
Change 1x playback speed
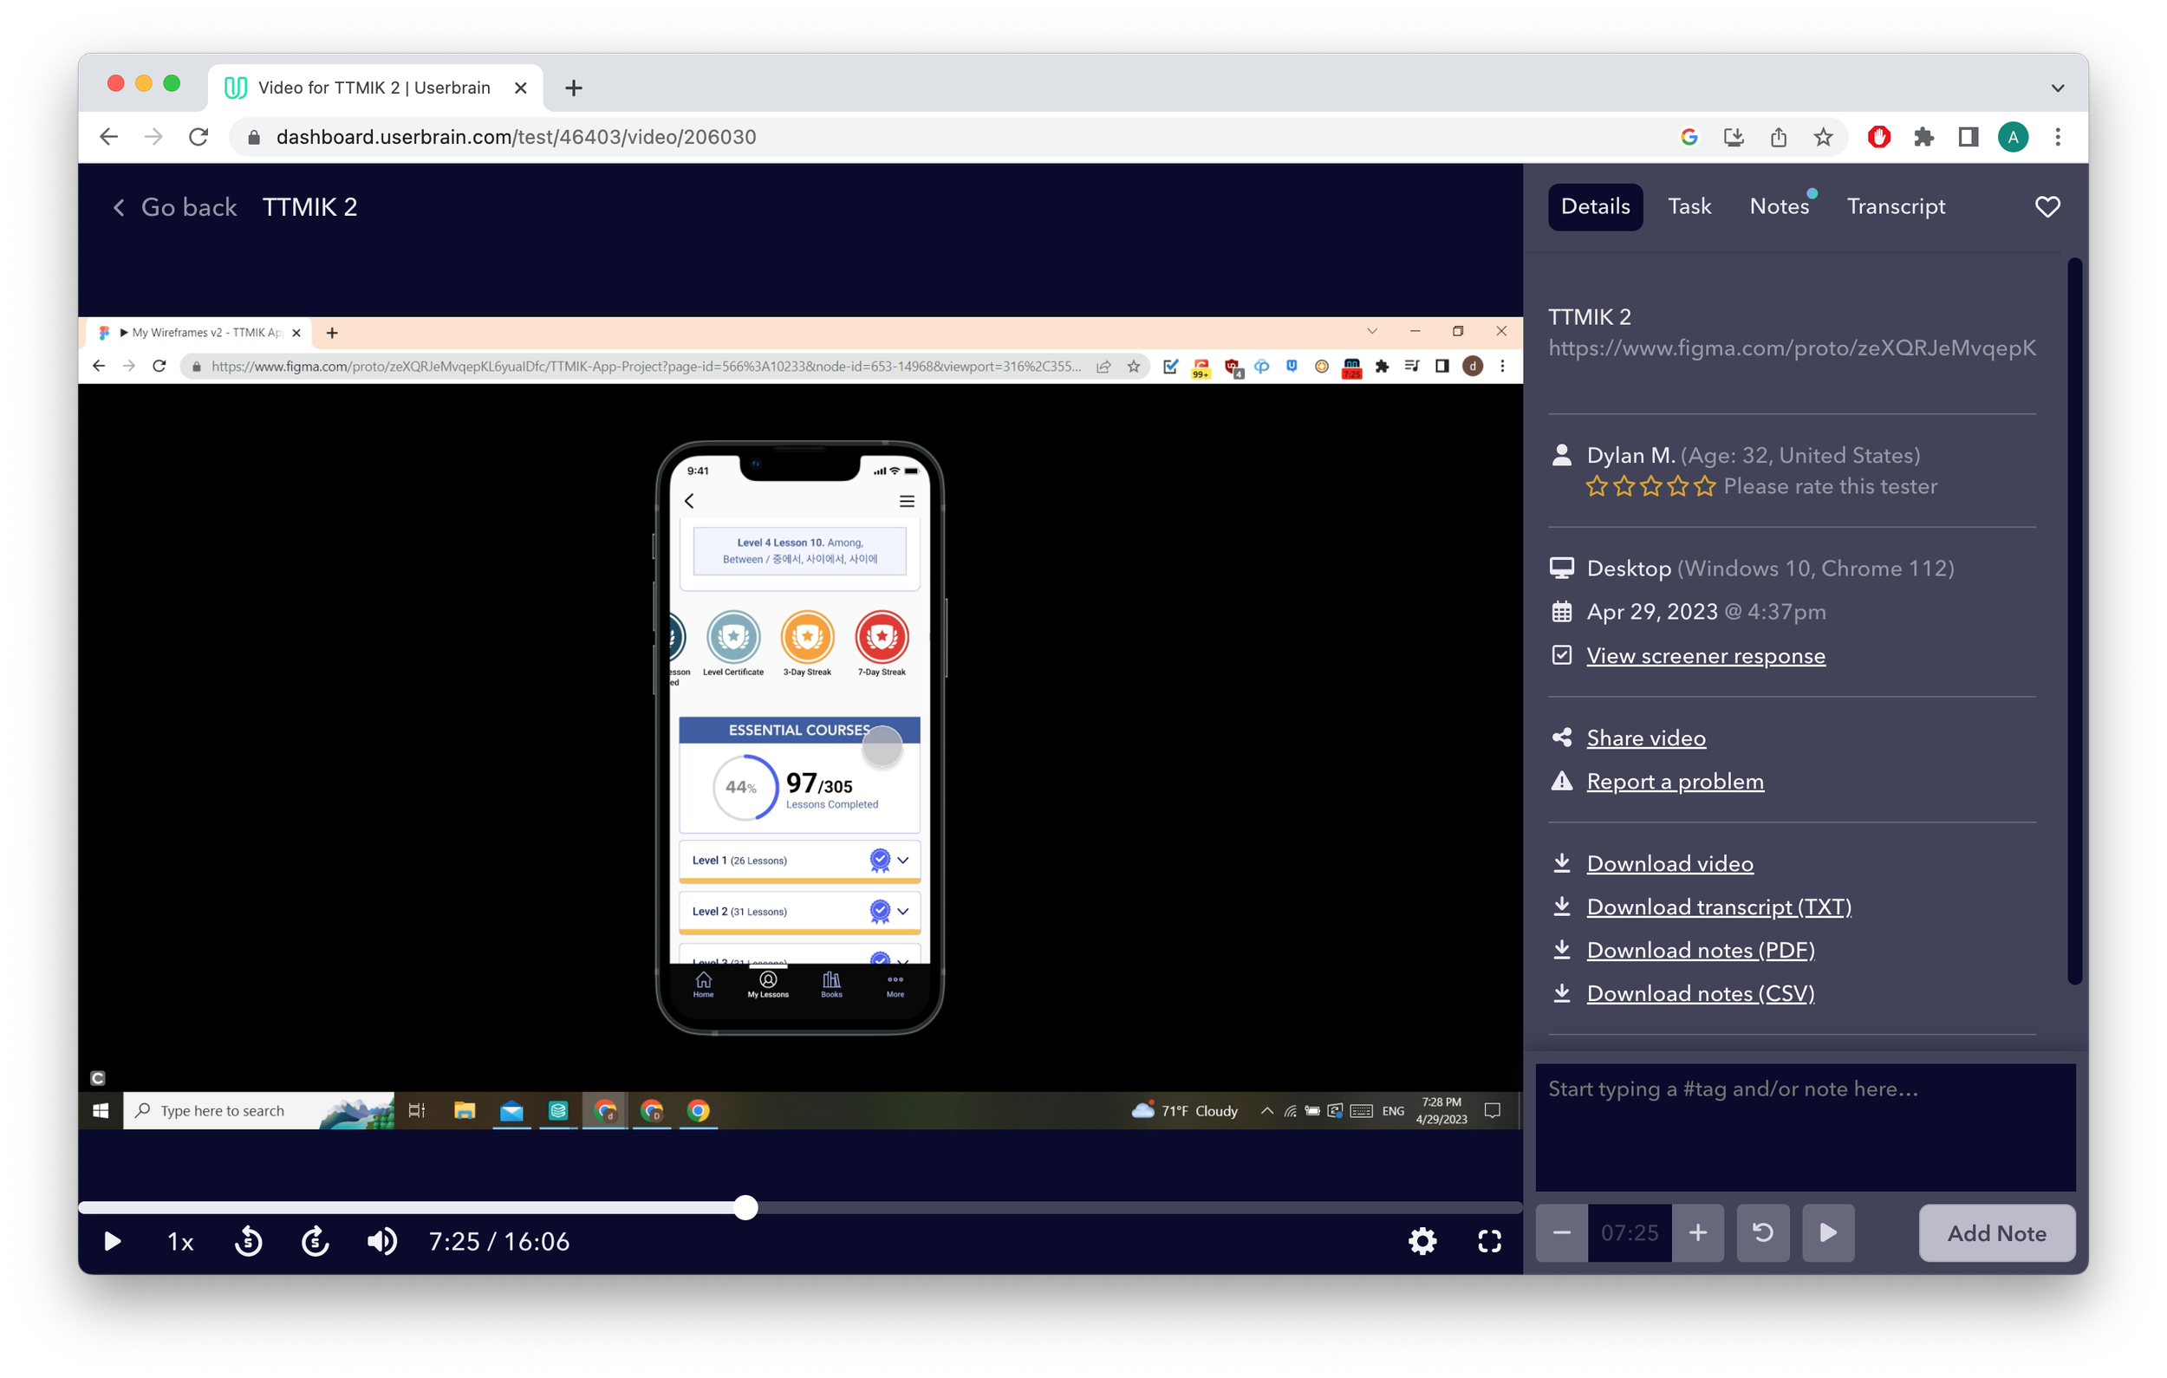point(180,1241)
